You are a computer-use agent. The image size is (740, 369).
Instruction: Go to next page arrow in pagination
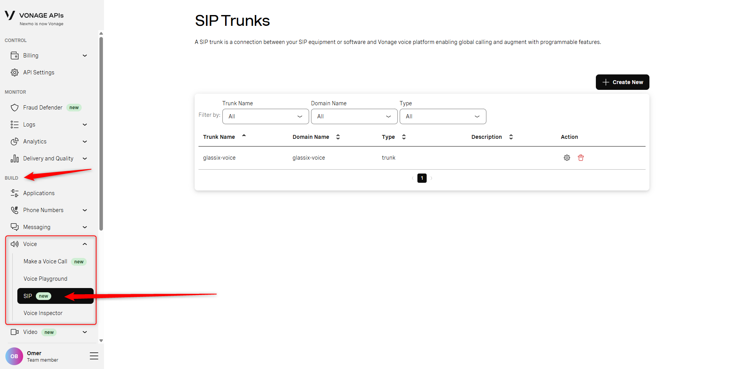(x=431, y=178)
